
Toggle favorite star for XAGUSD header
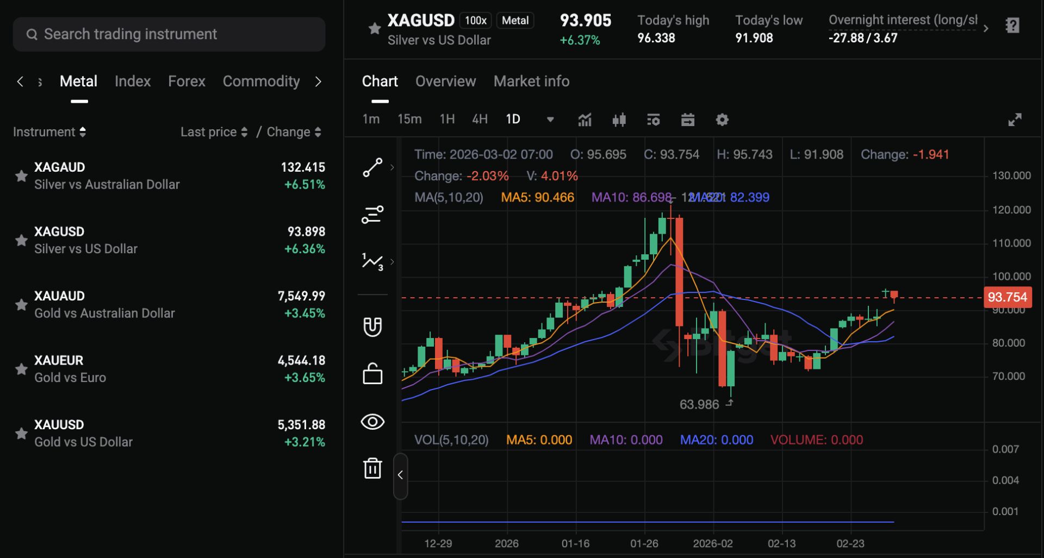[x=374, y=28]
